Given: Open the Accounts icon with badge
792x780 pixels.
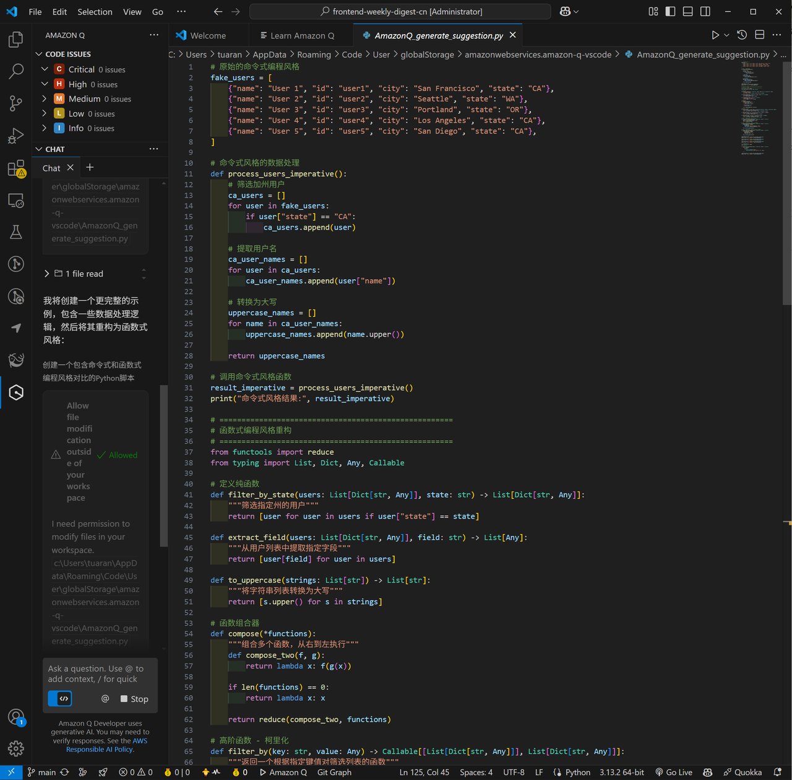Looking at the screenshot, I should (x=16, y=717).
